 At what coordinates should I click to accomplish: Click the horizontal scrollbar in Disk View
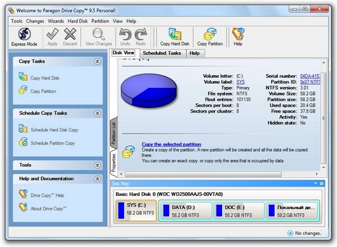pos(203,174)
